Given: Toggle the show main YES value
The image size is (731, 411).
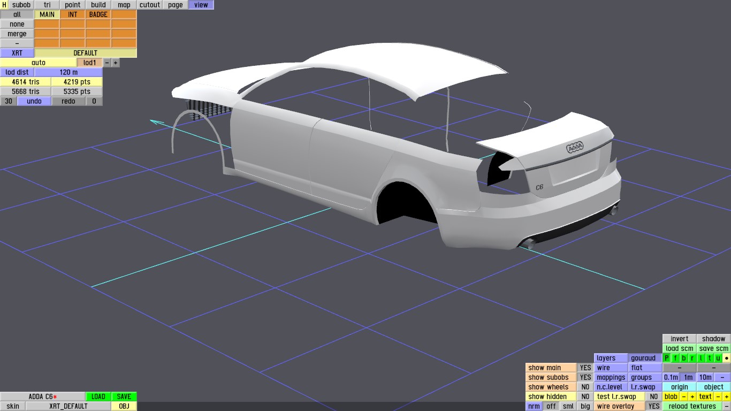Looking at the screenshot, I should point(585,368).
